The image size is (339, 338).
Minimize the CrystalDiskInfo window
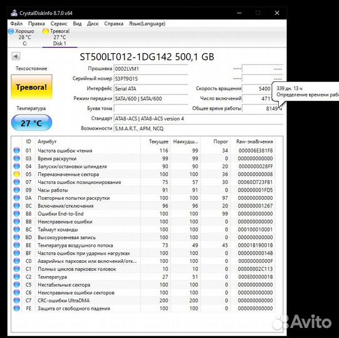click(239, 13)
